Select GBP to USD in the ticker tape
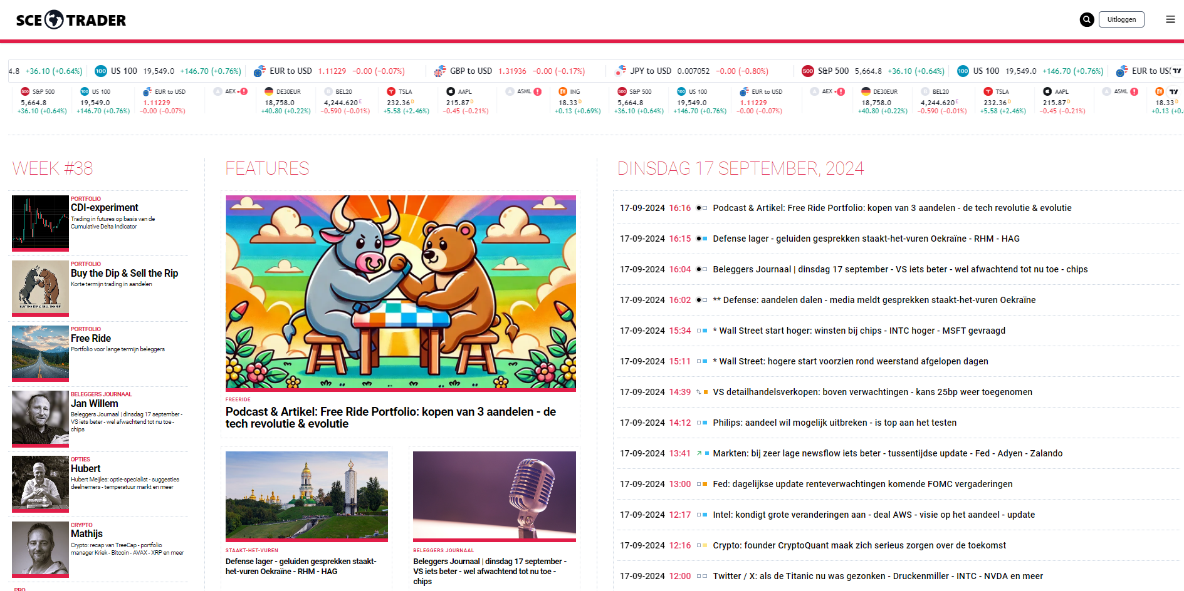 point(509,71)
